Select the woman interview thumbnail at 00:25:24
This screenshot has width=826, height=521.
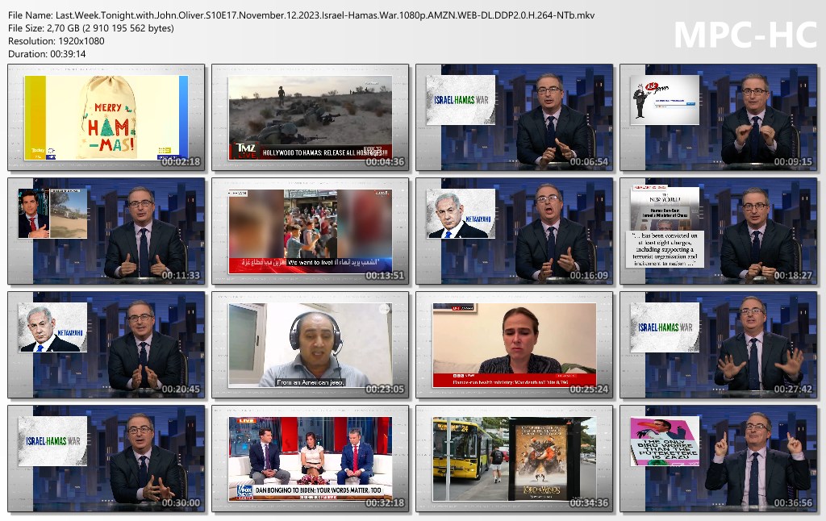[x=514, y=345]
